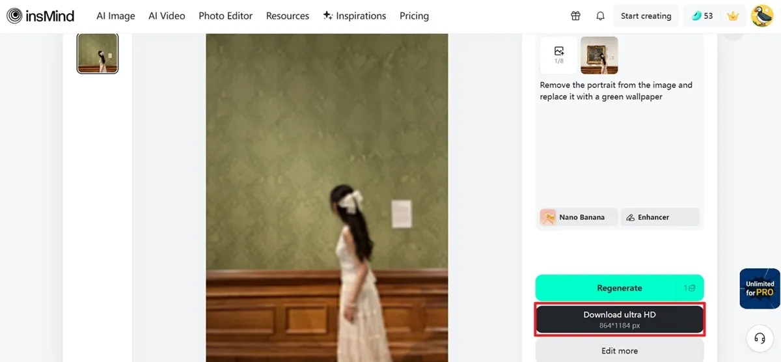
Task: Open the Inspirations menu
Action: tap(355, 16)
